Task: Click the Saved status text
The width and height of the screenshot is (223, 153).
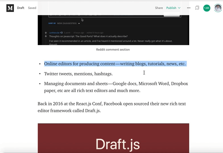Action: point(32,8)
